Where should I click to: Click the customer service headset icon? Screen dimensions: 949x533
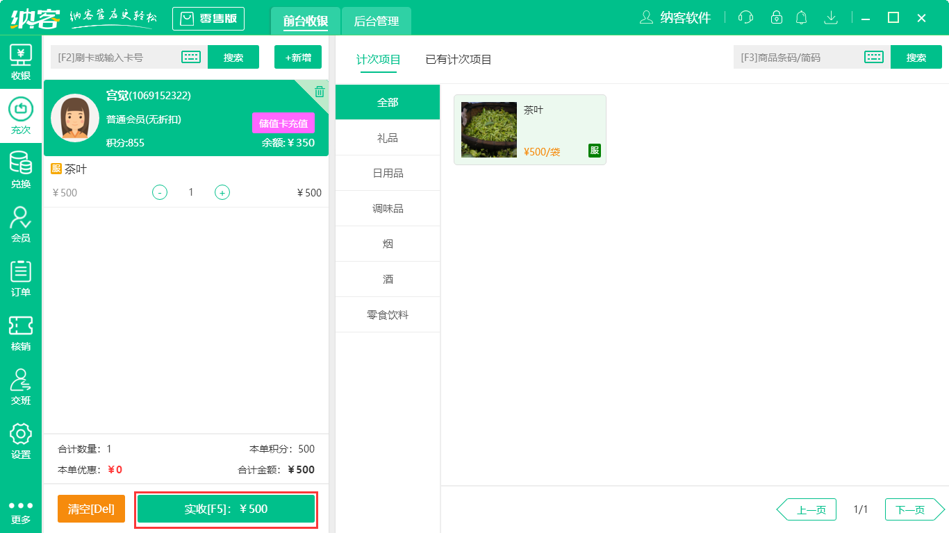click(x=745, y=17)
